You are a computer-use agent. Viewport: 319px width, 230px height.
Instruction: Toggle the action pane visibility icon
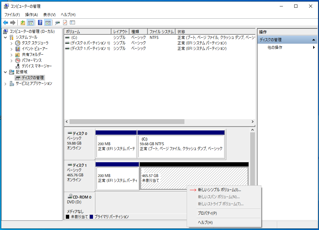click(47, 22)
